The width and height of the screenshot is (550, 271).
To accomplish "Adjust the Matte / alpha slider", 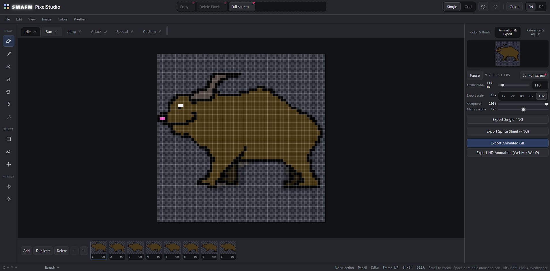I will coord(523,110).
